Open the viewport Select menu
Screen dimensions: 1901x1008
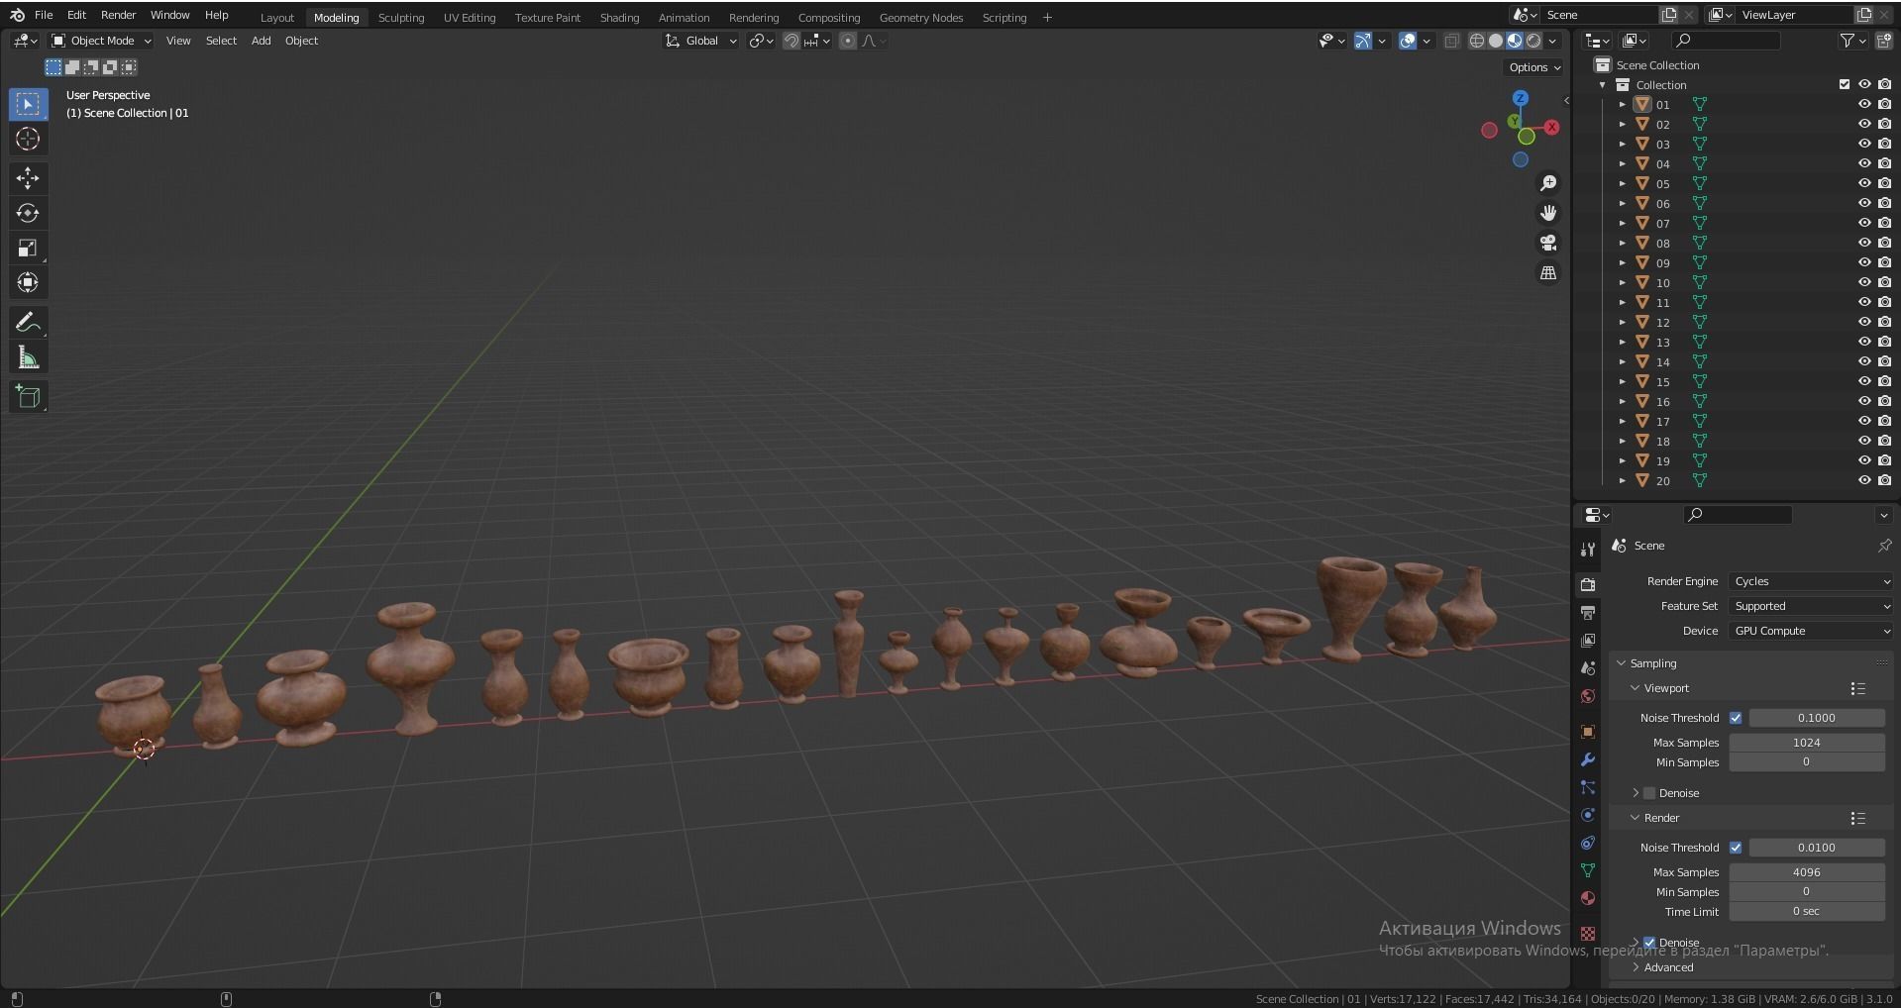point(221,41)
